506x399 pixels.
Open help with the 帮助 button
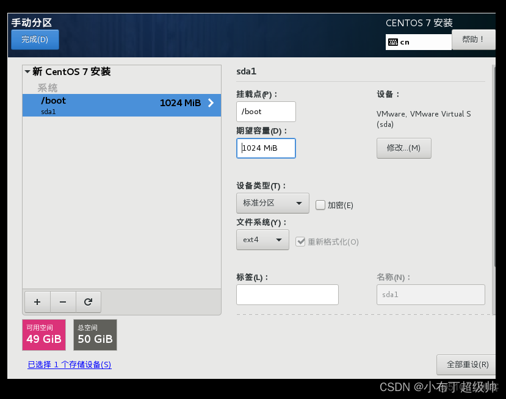pos(474,39)
